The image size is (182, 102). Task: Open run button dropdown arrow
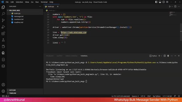click(x=172, y=7)
